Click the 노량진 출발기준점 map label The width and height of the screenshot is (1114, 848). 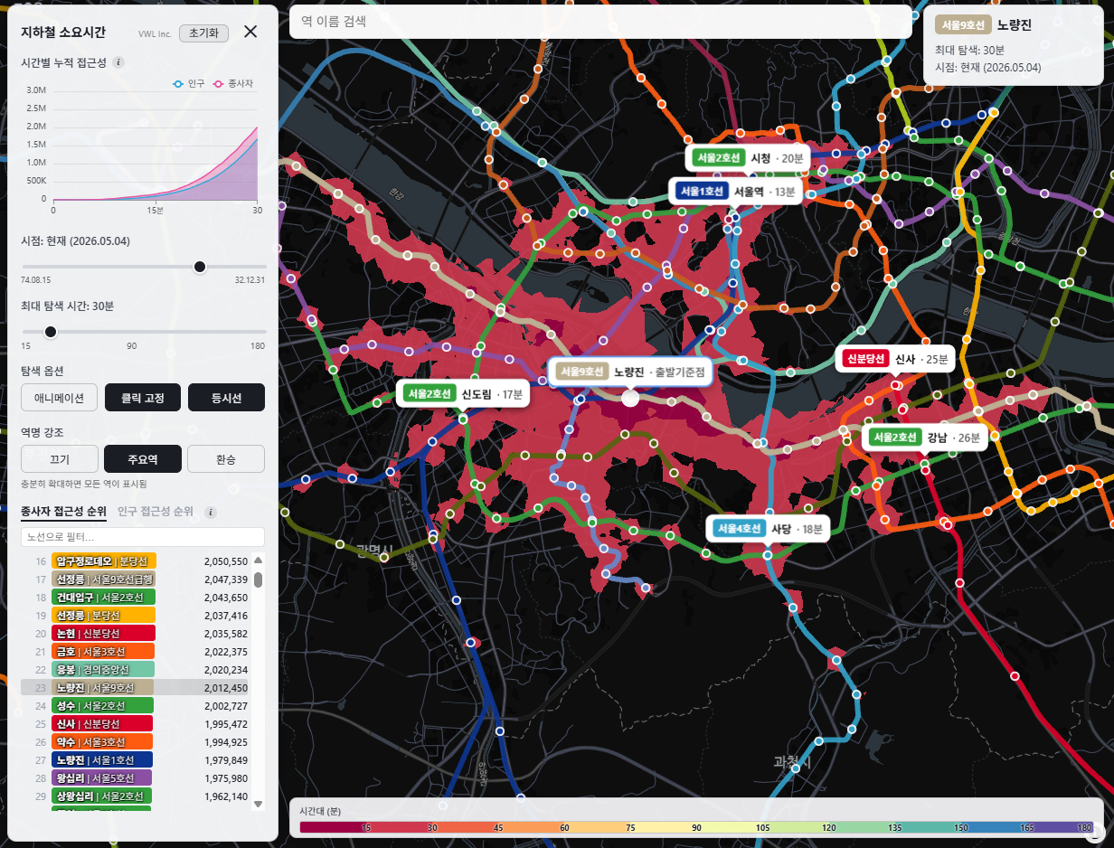click(x=630, y=372)
